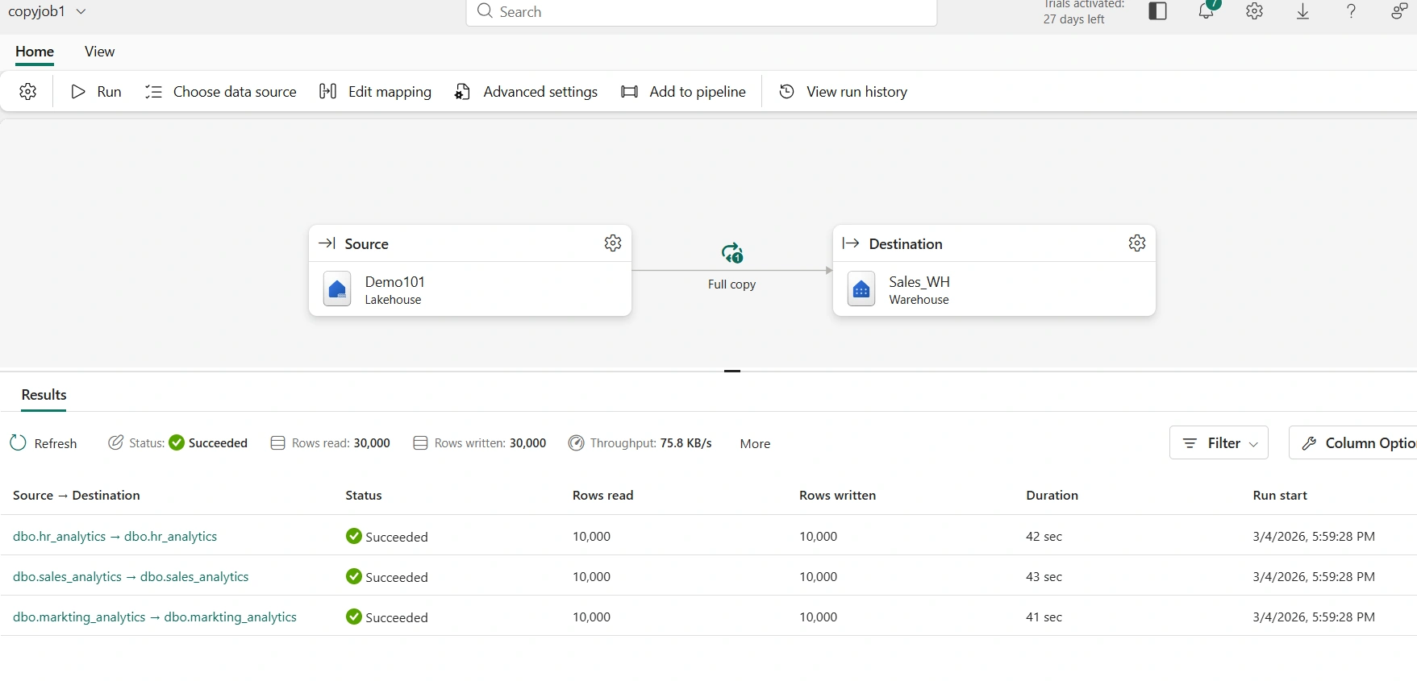Viewport: 1417px width, 681px height.
Task: Open the notifications bell icon
Action: point(1207,11)
